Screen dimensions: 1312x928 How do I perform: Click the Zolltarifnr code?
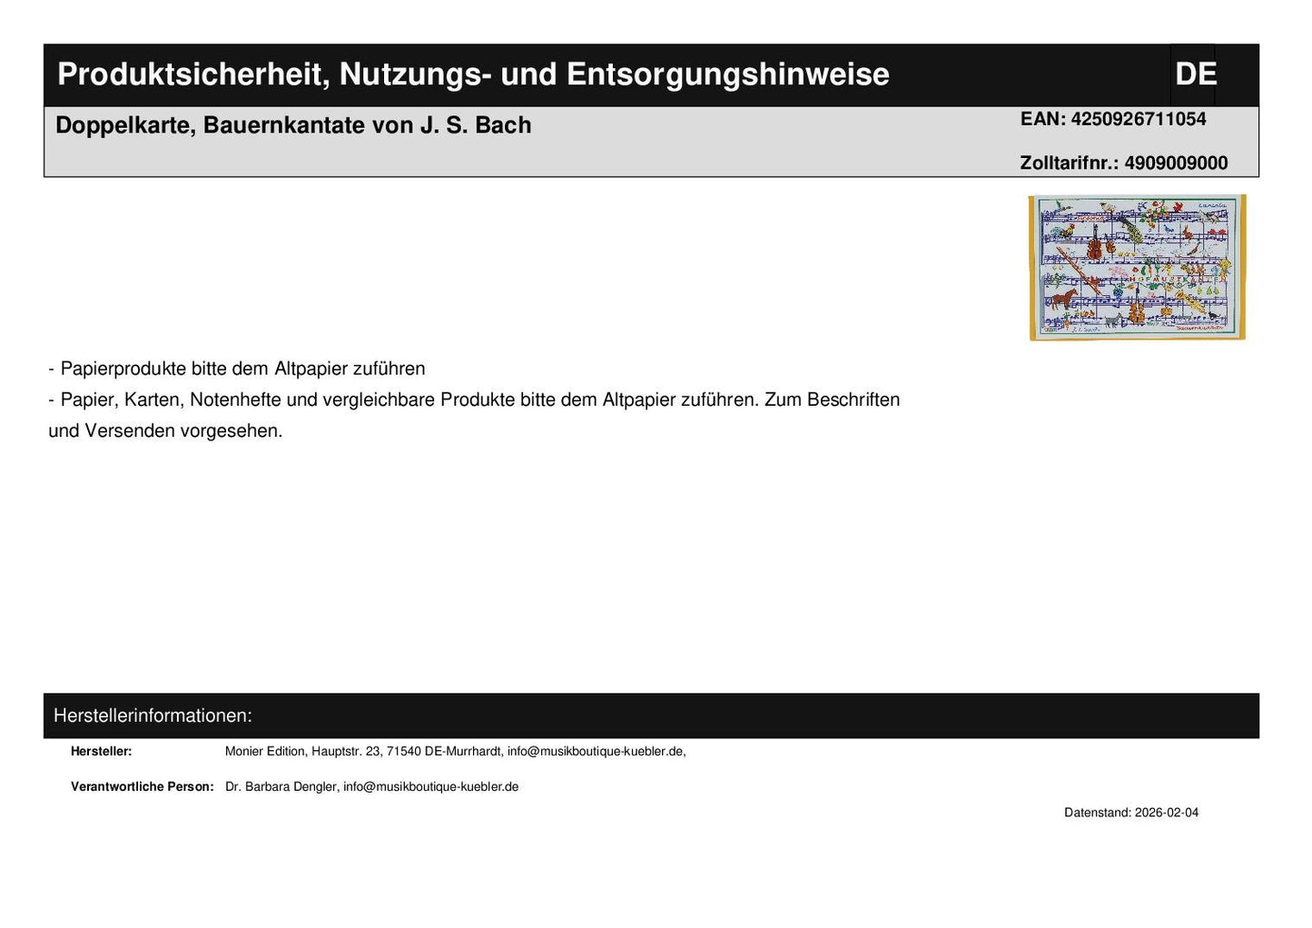pyautogui.click(x=1124, y=163)
